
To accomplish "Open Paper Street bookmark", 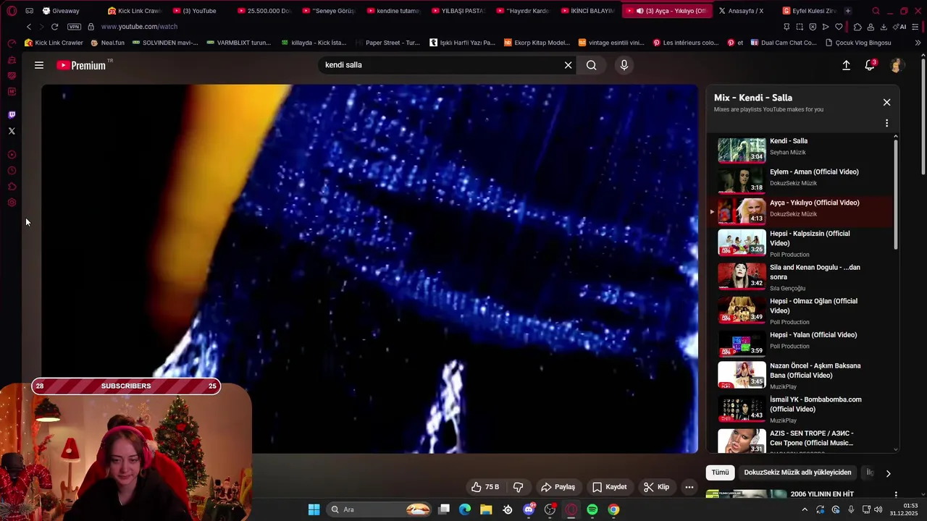I will tap(387, 43).
